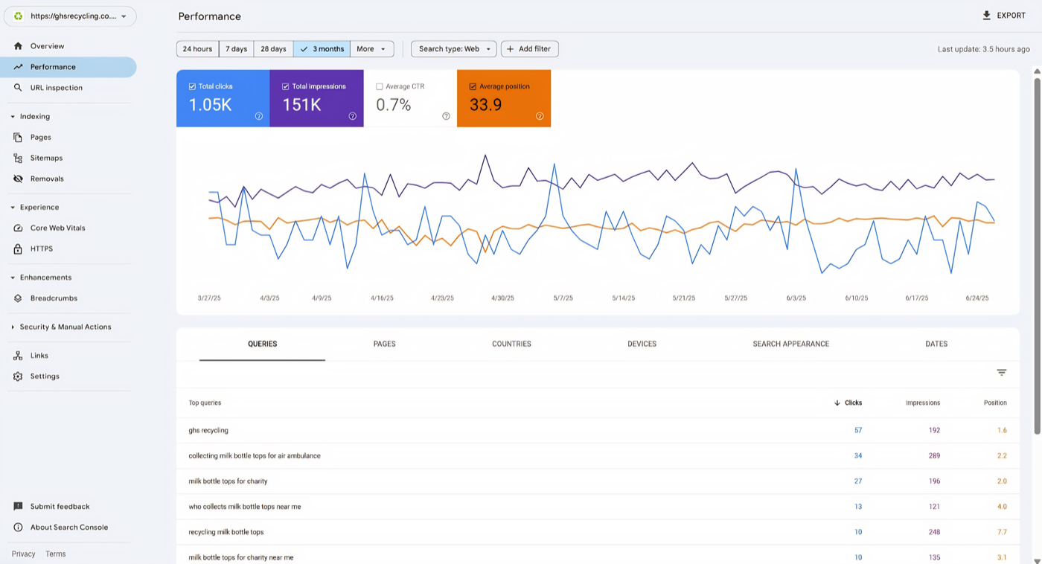Switch to the Pages tab
Viewport: 1042px width, 564px height.
click(384, 344)
